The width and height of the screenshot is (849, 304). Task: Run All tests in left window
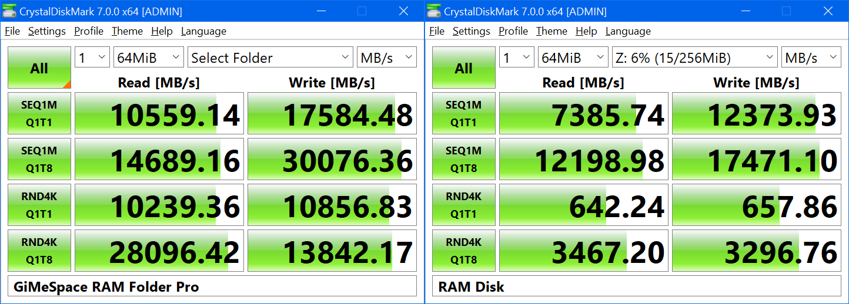(x=39, y=67)
